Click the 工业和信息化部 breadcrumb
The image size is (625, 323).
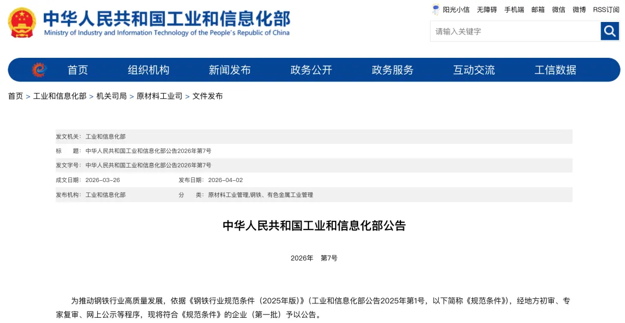point(60,96)
